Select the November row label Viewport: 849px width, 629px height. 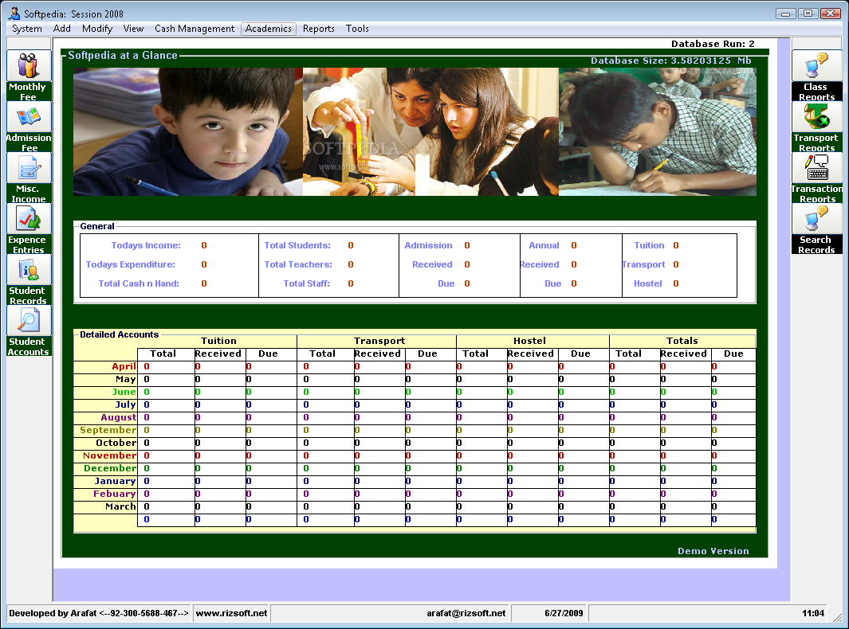click(109, 455)
